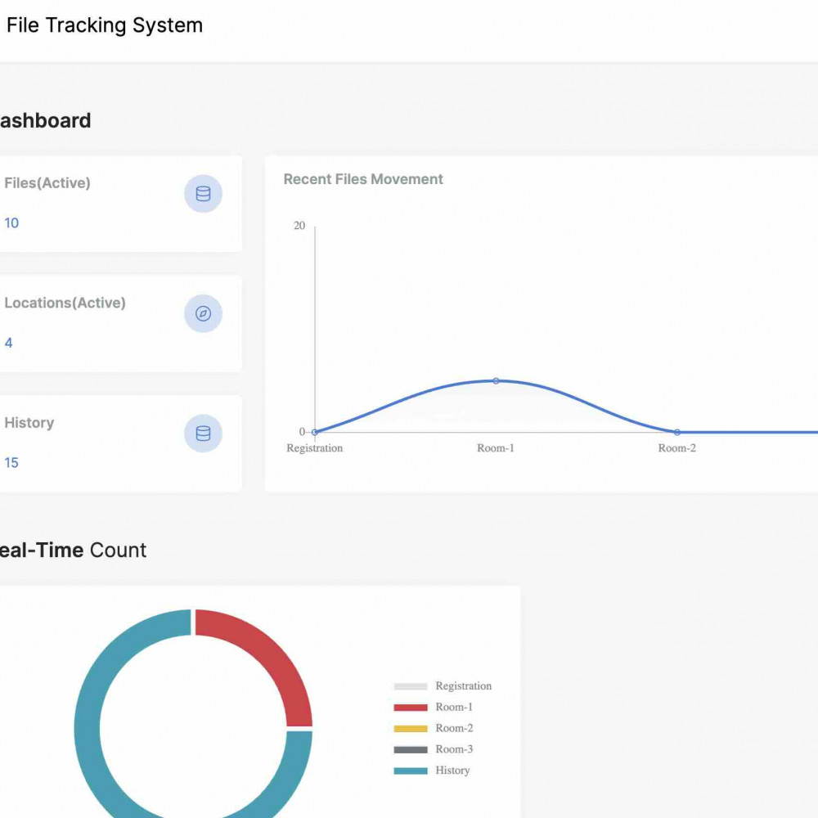Click the rightmost data point on the movement chart
Viewport: 818px width, 818px height.
(816, 432)
